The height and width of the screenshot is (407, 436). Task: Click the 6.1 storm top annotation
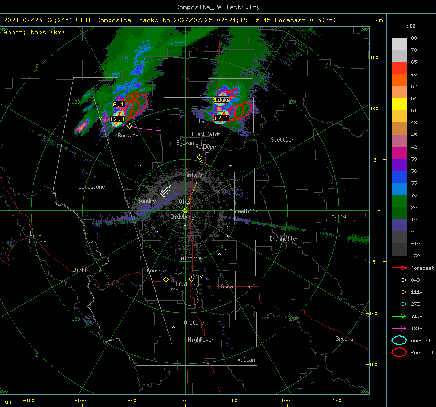119,105
